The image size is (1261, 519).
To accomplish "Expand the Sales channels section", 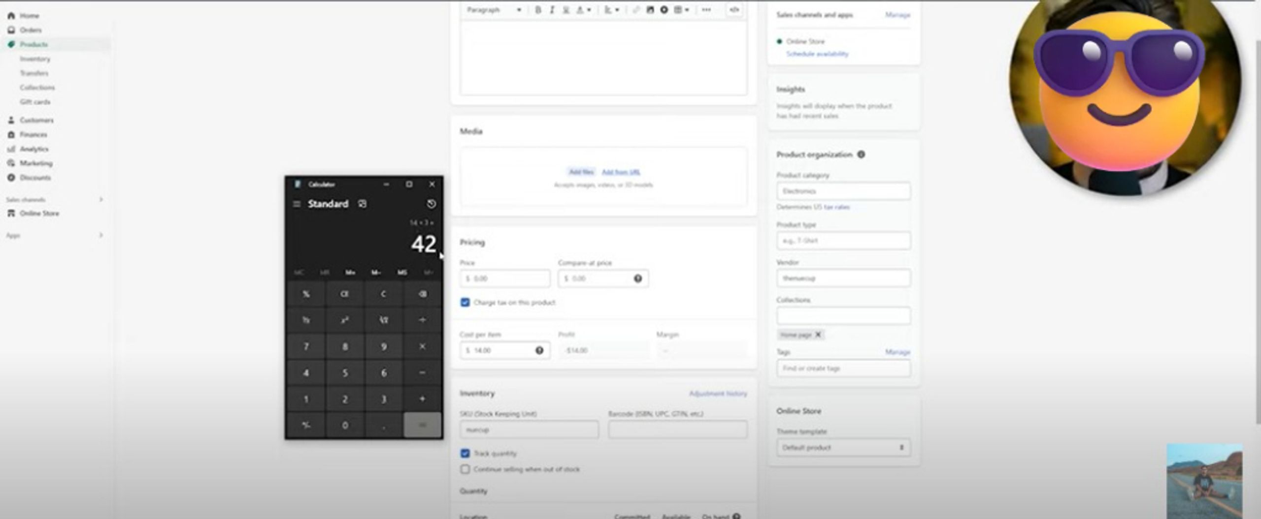I will coord(101,199).
